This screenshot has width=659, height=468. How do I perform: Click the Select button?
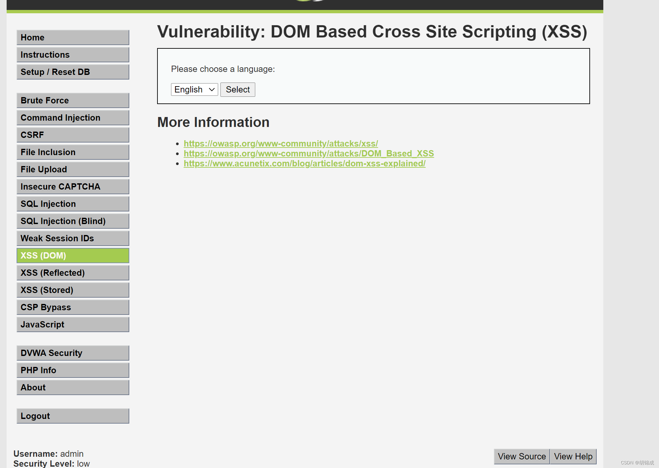pyautogui.click(x=238, y=89)
